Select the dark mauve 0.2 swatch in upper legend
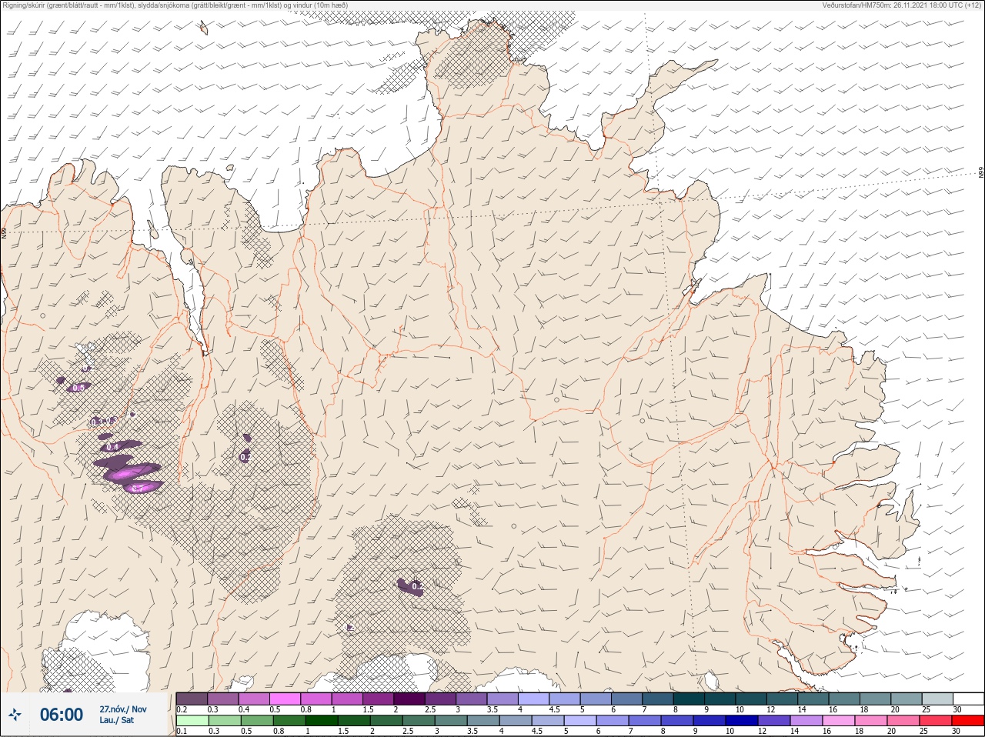985x737 pixels. click(192, 699)
